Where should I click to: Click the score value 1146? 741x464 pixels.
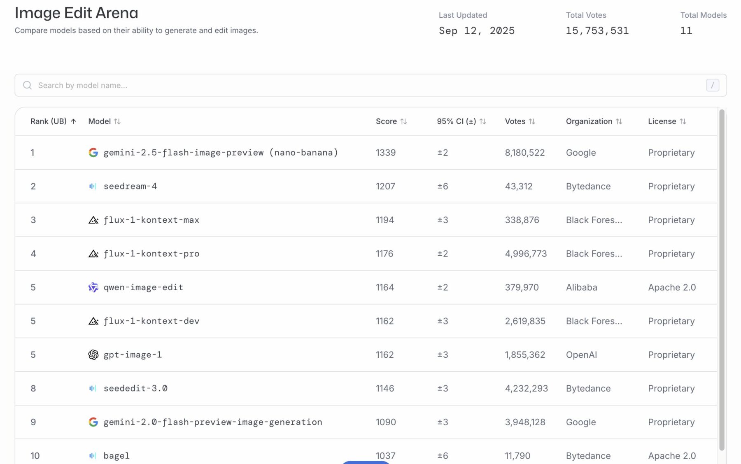click(x=385, y=388)
